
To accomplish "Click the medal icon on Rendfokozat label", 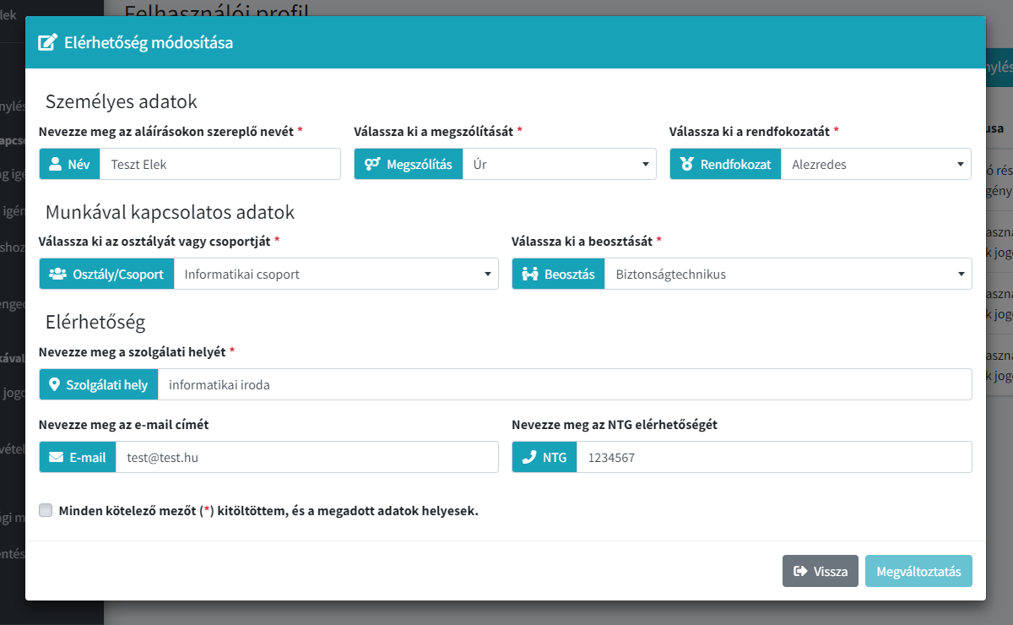I will [687, 164].
